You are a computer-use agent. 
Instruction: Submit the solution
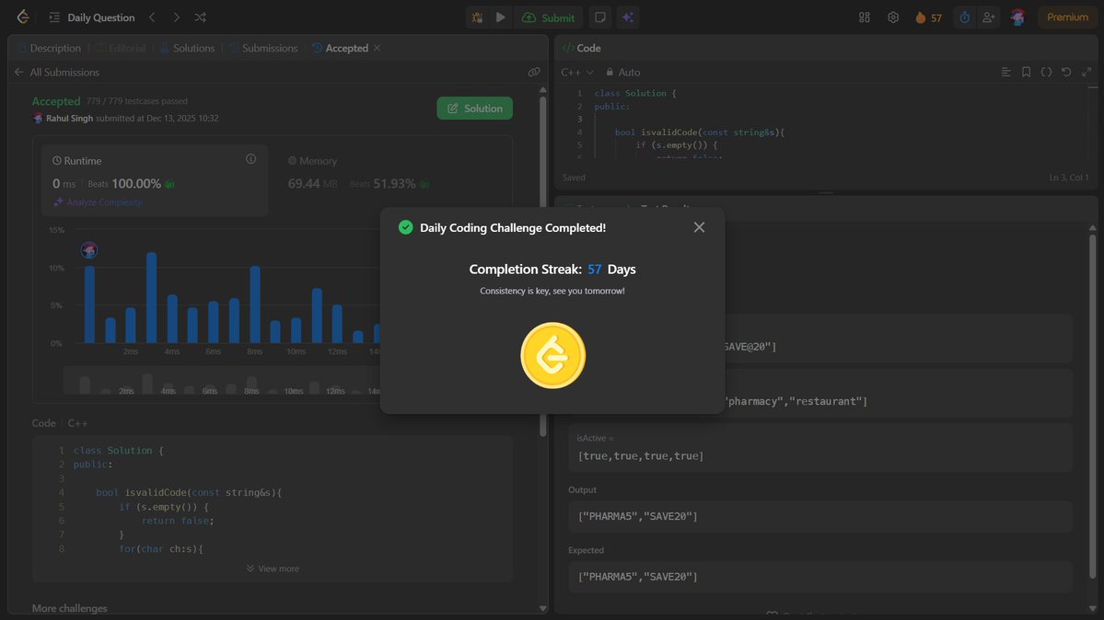(x=549, y=17)
